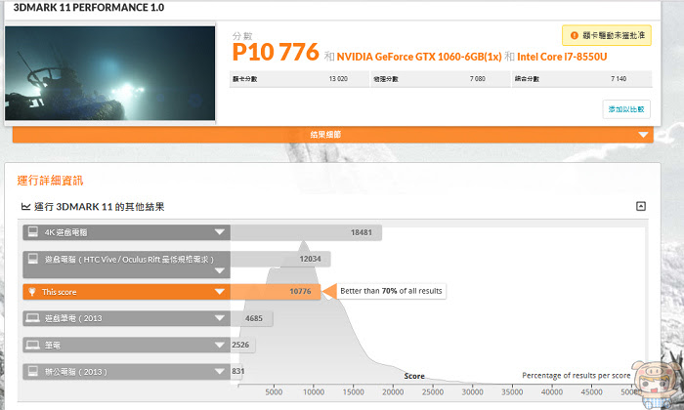Click the collapse icon of other results panel
The height and width of the screenshot is (410, 684).
pos(640,207)
